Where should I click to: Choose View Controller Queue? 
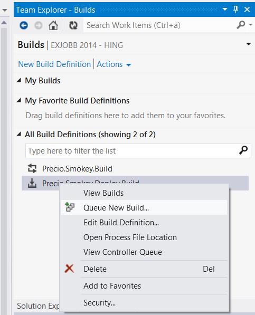pos(144,252)
